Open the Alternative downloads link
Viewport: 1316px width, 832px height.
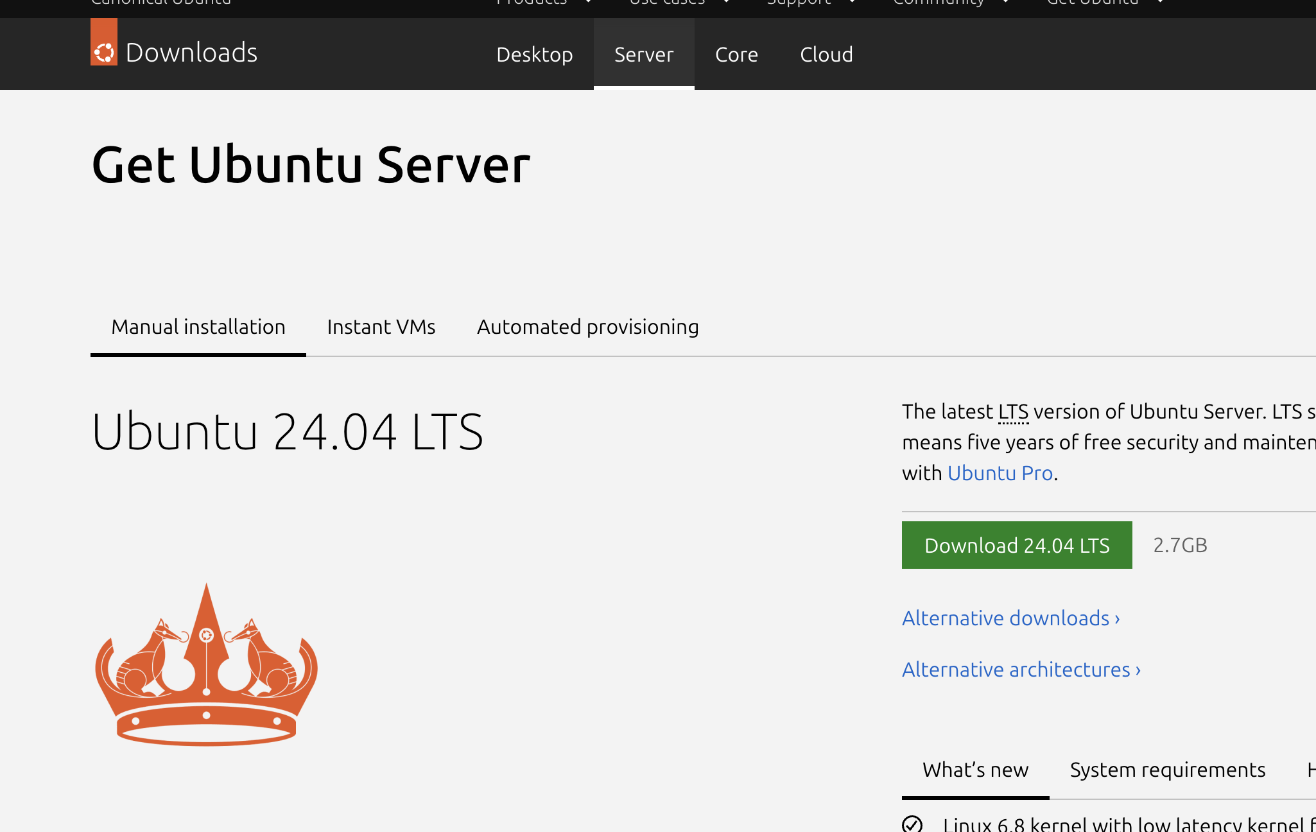click(x=1011, y=618)
